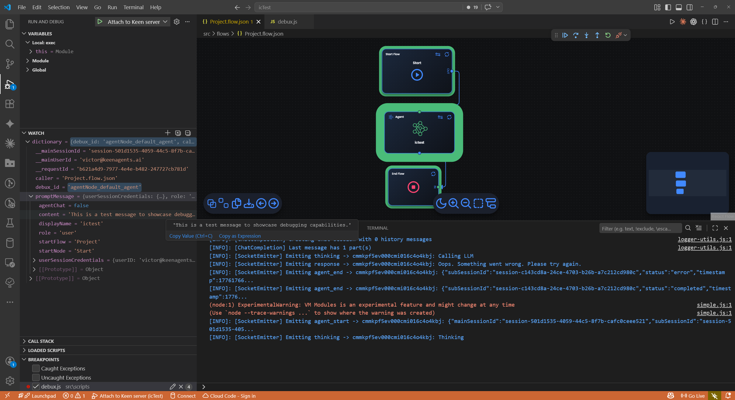Click the circled left arrow undo icon
Viewport: 735px width, 400px height.
click(x=261, y=203)
